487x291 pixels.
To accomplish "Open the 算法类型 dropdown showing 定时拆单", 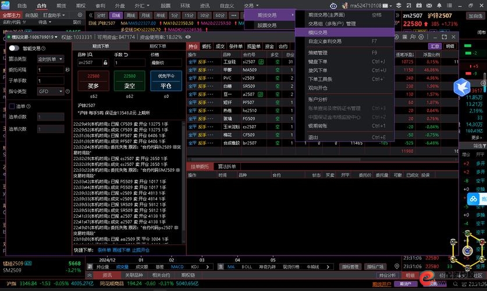I will pos(50,59).
